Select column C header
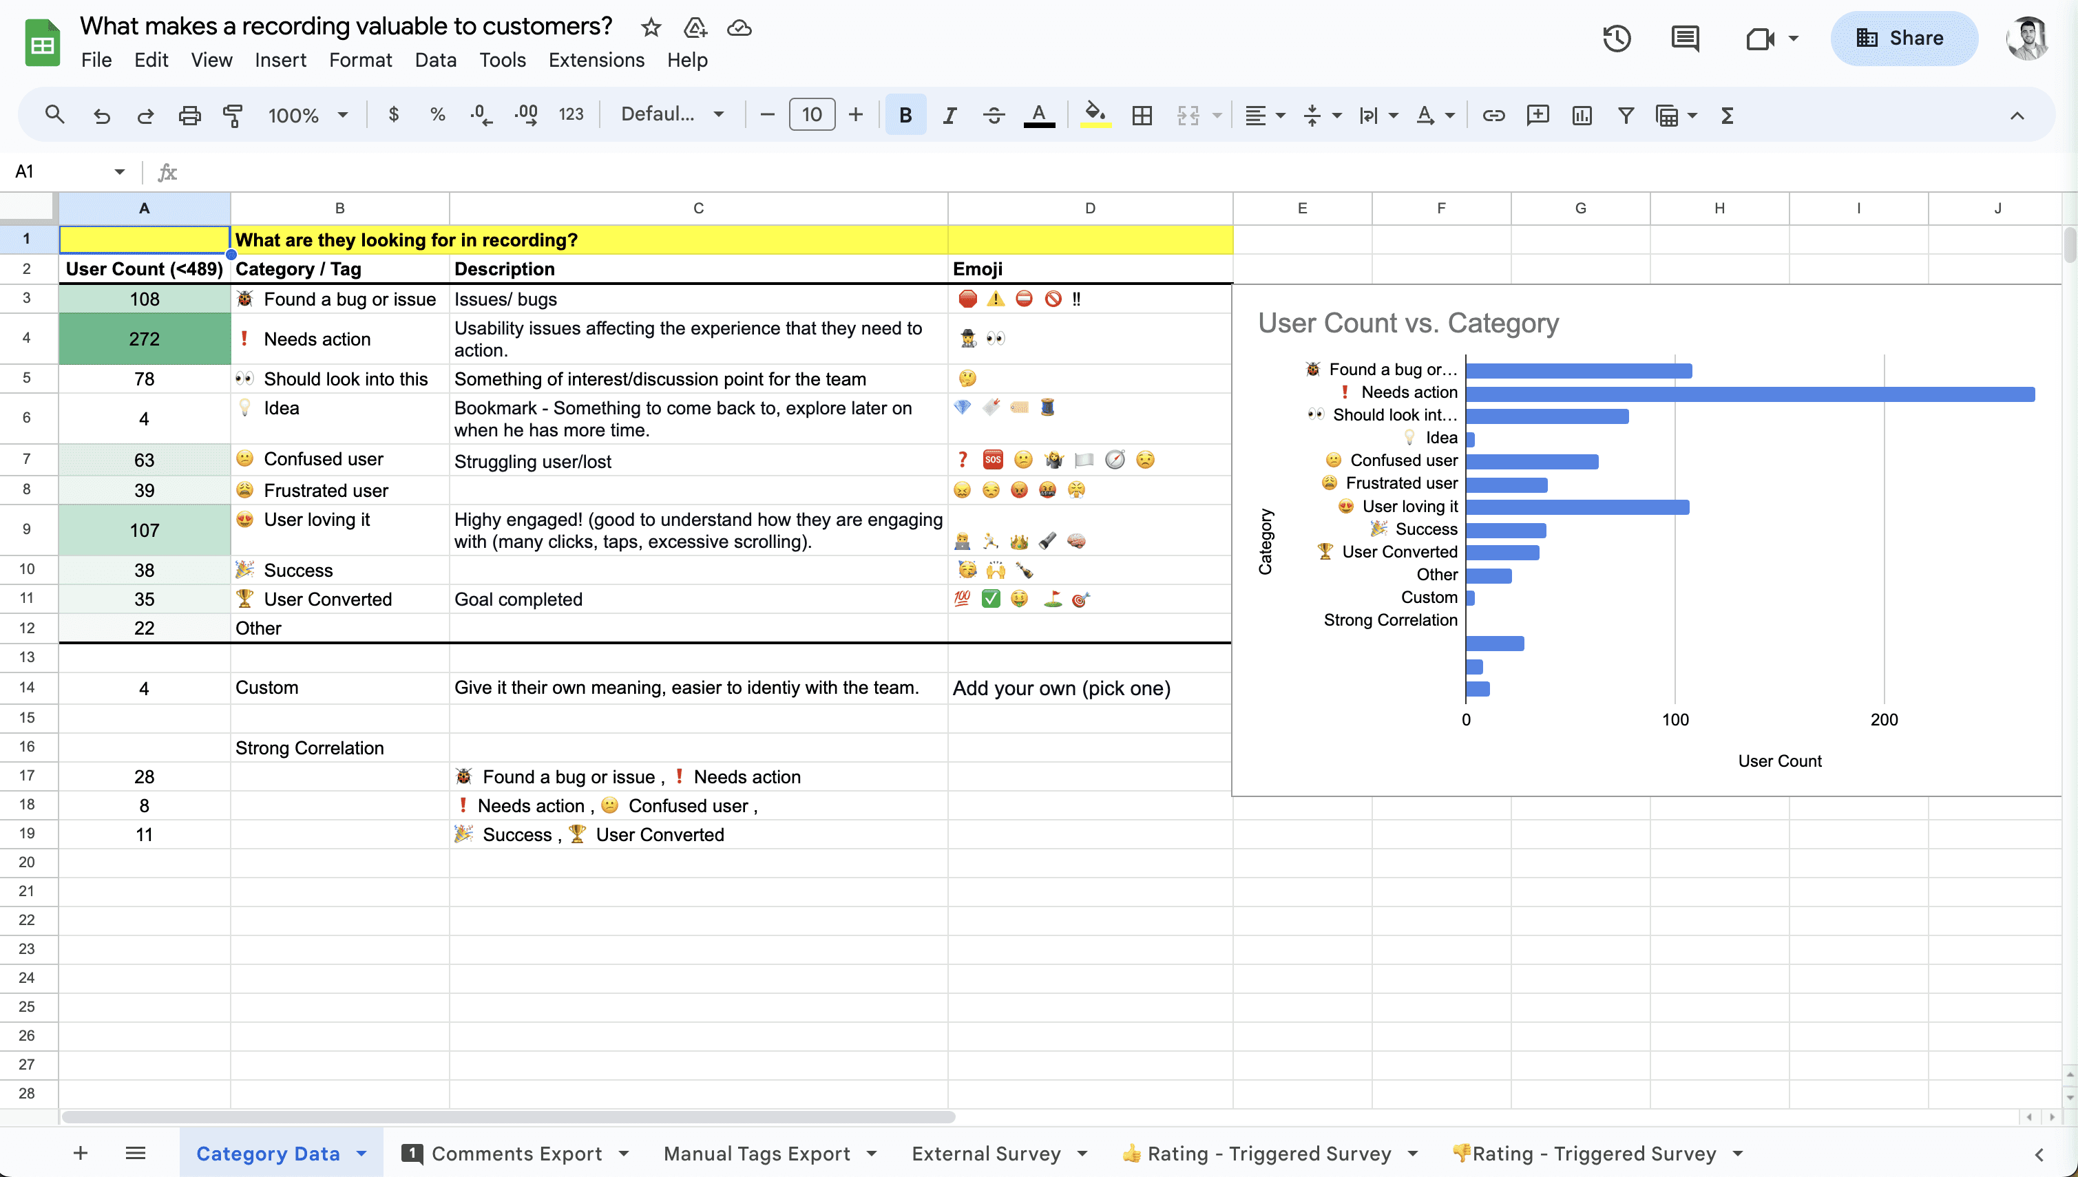The width and height of the screenshot is (2078, 1177). coord(697,208)
